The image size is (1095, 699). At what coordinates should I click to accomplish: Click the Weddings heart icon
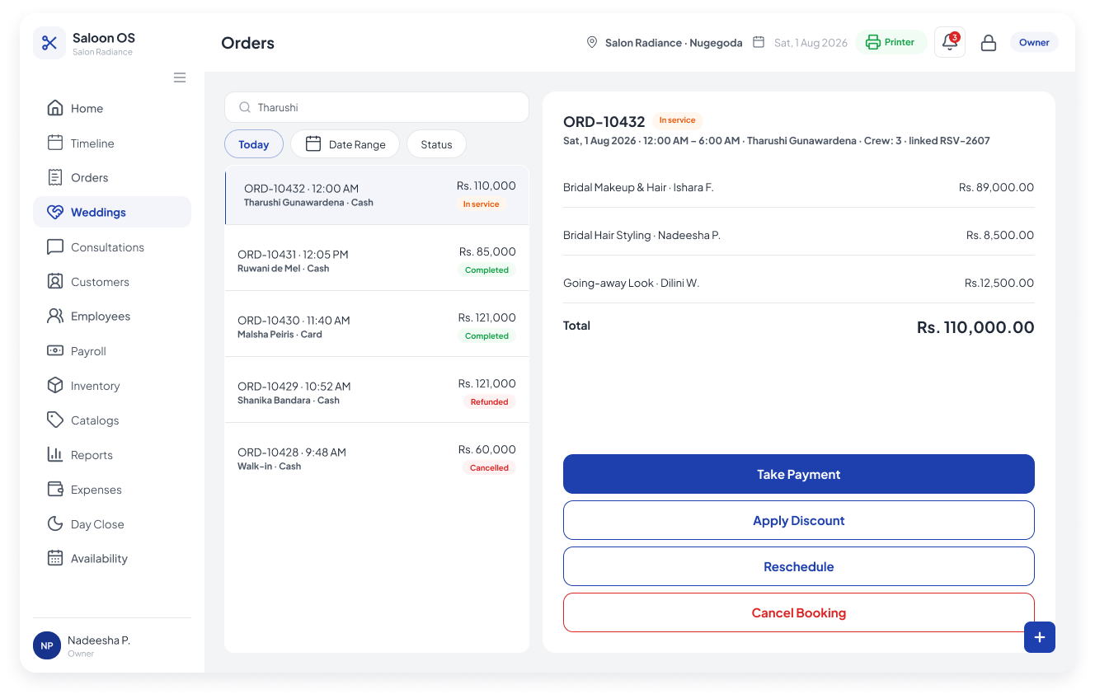click(55, 212)
